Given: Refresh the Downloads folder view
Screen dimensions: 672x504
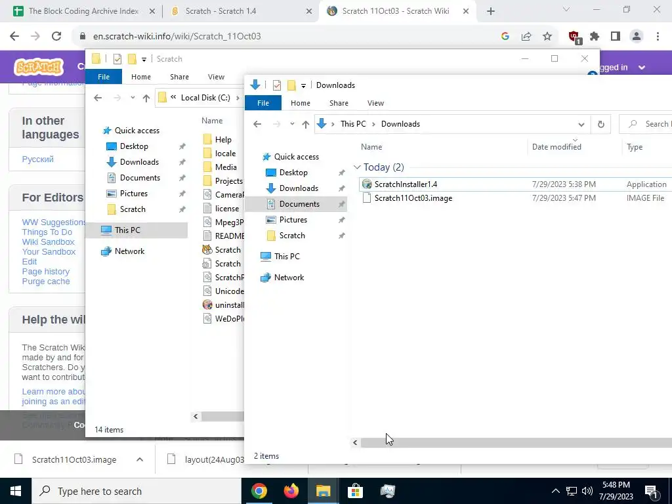Looking at the screenshot, I should click(601, 124).
